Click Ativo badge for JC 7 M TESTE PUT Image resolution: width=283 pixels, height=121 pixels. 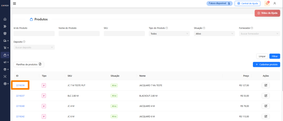[x=114, y=85]
